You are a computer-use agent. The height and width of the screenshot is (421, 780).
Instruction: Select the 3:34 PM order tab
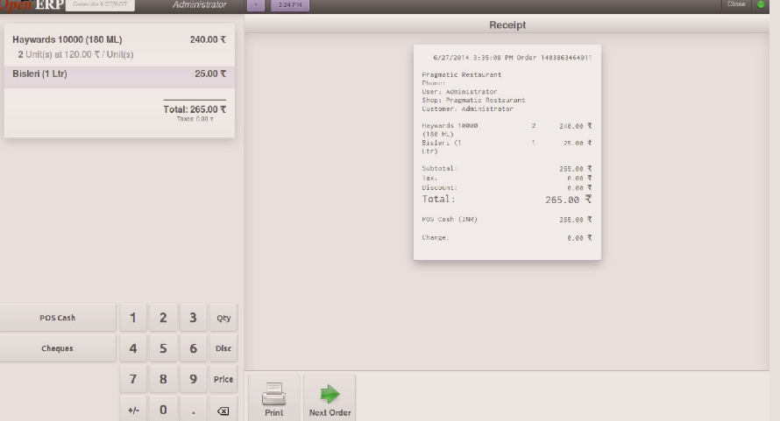coord(286,5)
